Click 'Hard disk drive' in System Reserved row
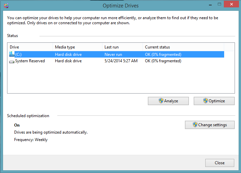Screen dimensions: 241x173 pos(68,61)
